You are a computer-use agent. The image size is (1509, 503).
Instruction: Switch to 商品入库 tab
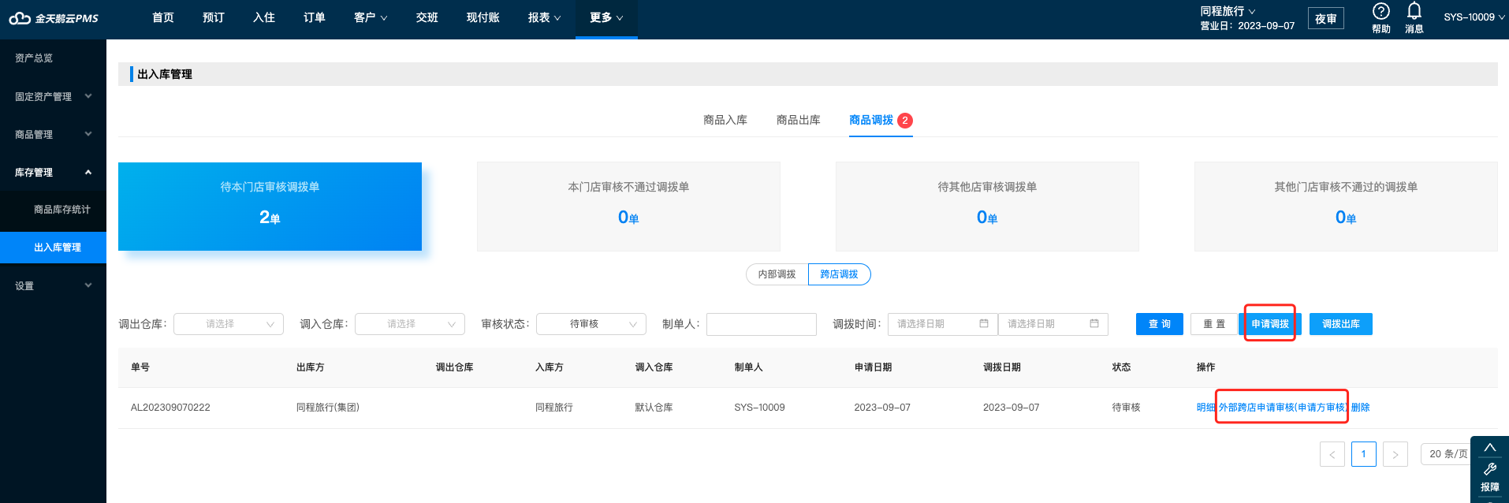tap(725, 120)
